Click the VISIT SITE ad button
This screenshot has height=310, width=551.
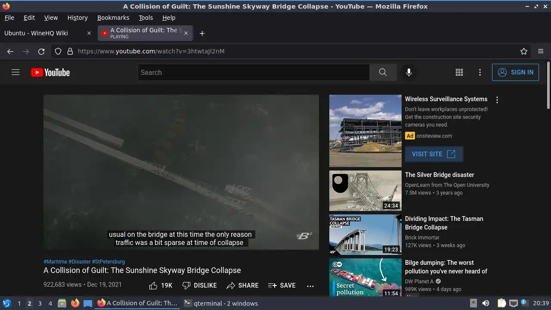point(434,154)
